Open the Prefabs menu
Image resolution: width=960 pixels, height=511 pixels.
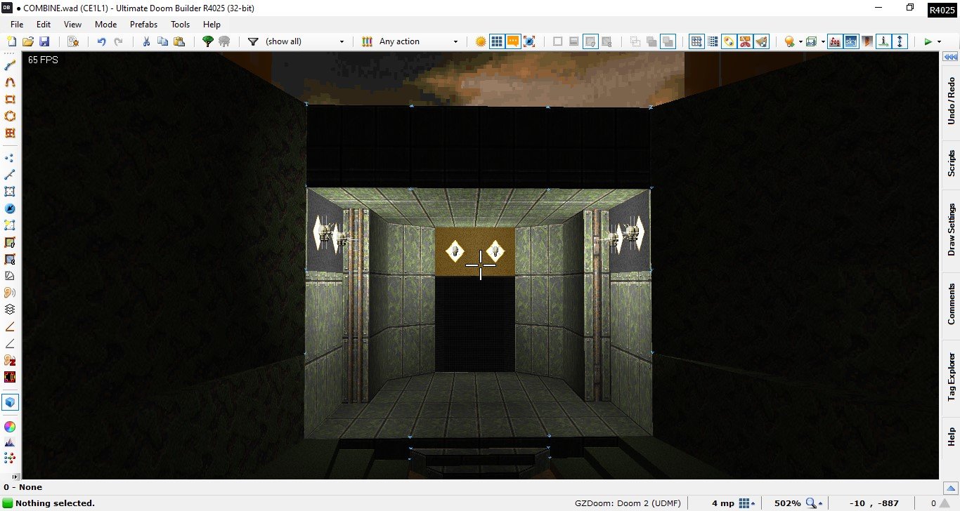pyautogui.click(x=143, y=24)
